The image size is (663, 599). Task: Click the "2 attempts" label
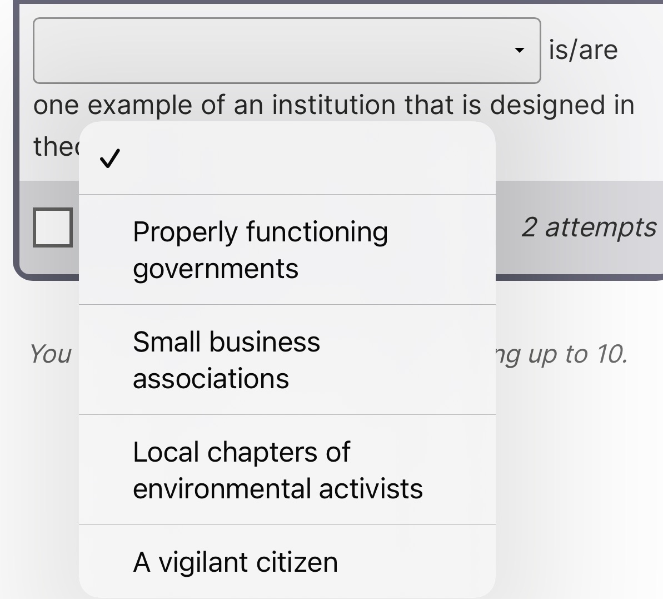point(589,227)
